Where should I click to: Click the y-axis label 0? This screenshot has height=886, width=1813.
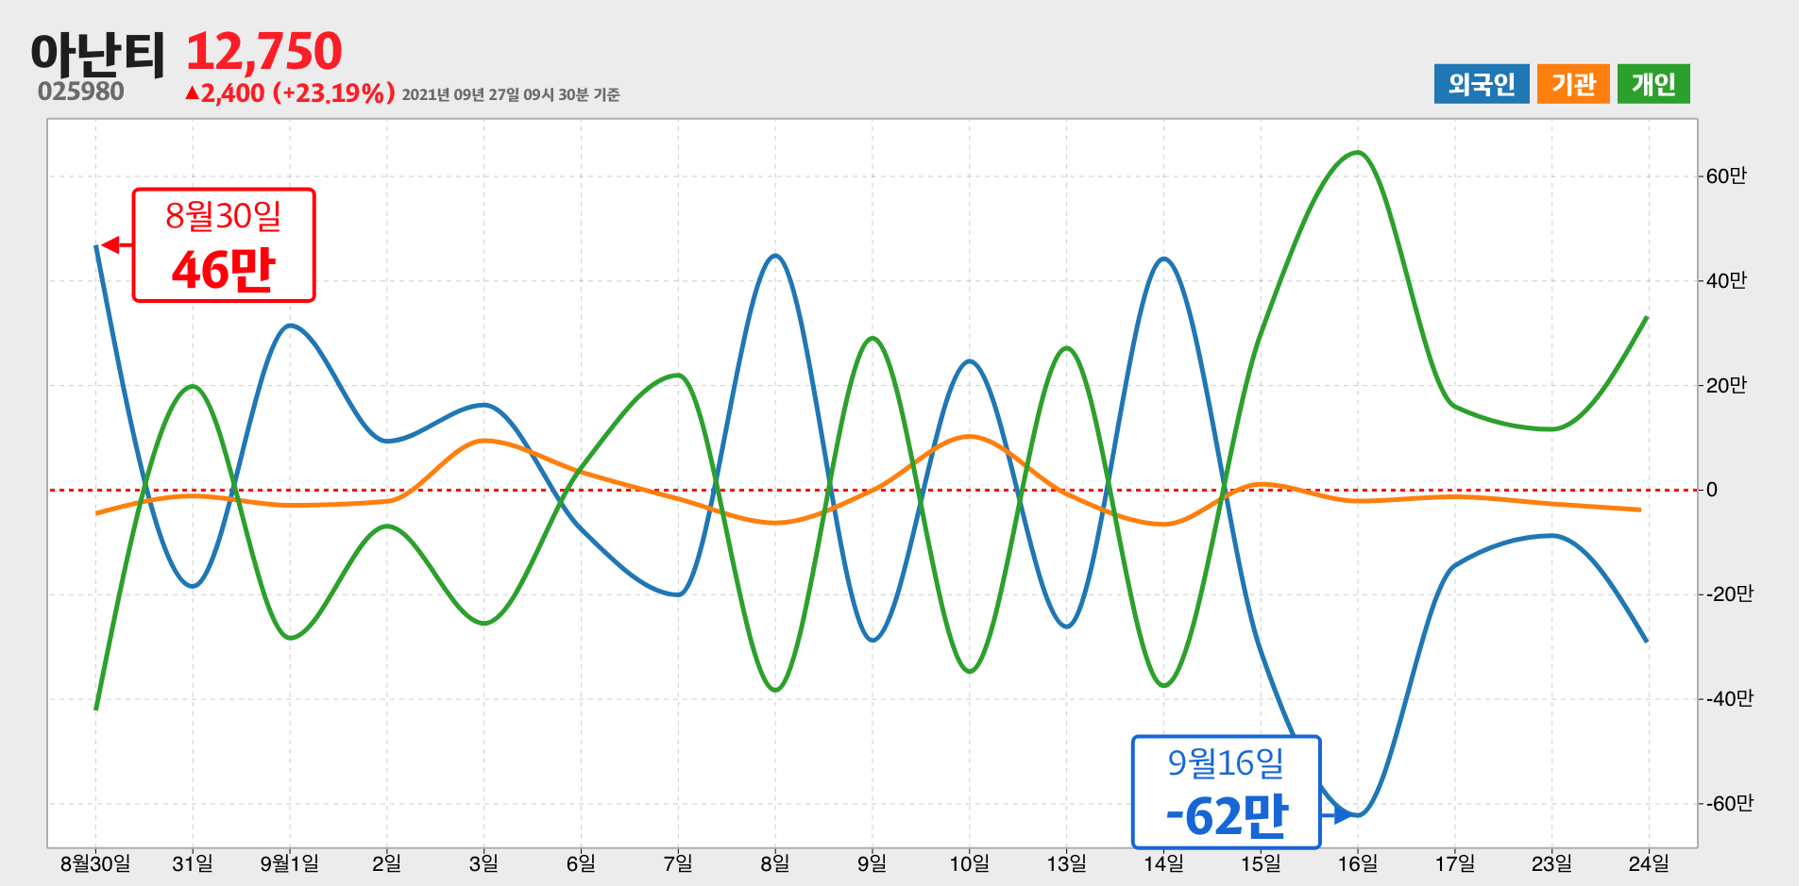click(x=1712, y=490)
